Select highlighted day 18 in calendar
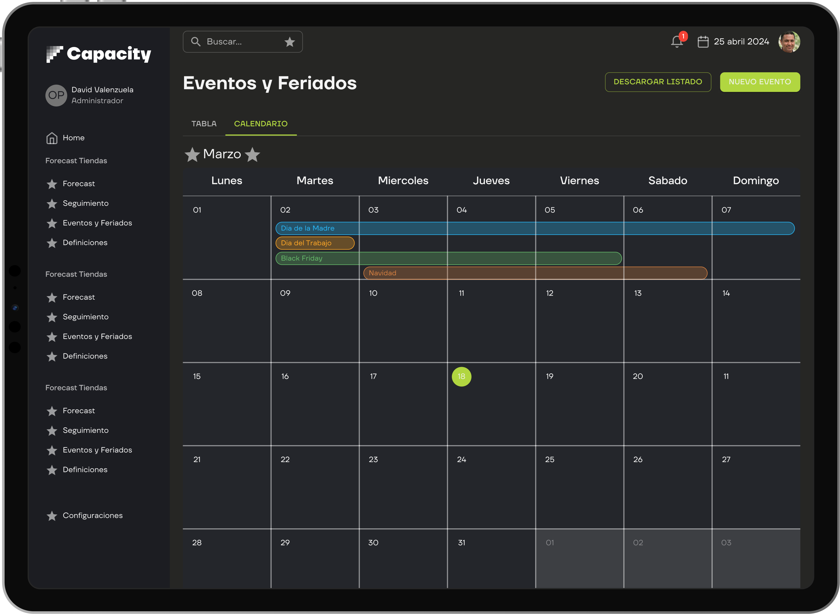The image size is (840, 614). coord(461,377)
